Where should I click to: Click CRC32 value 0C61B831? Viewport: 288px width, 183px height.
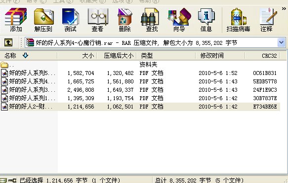[x=265, y=73]
